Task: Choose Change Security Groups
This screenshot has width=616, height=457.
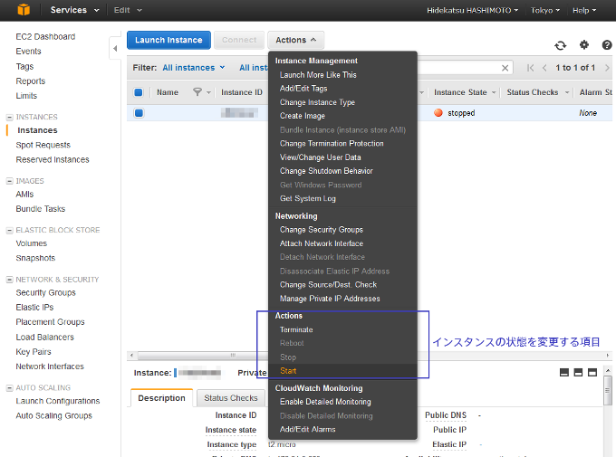Action: 321,230
